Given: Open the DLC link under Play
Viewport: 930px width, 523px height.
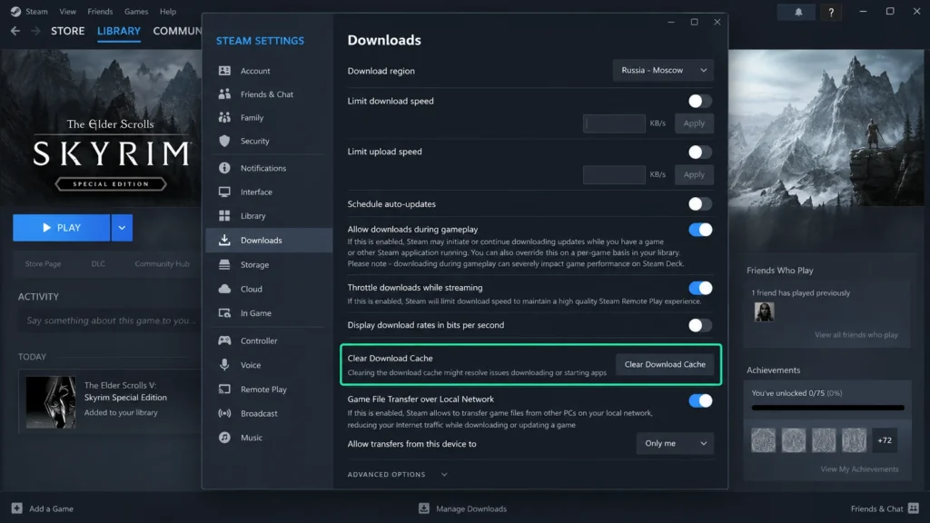Looking at the screenshot, I should coord(98,264).
